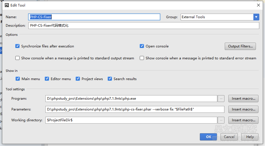Close the Edit Tool dialog
Viewport: 265px width, 146px height.
(258, 5)
